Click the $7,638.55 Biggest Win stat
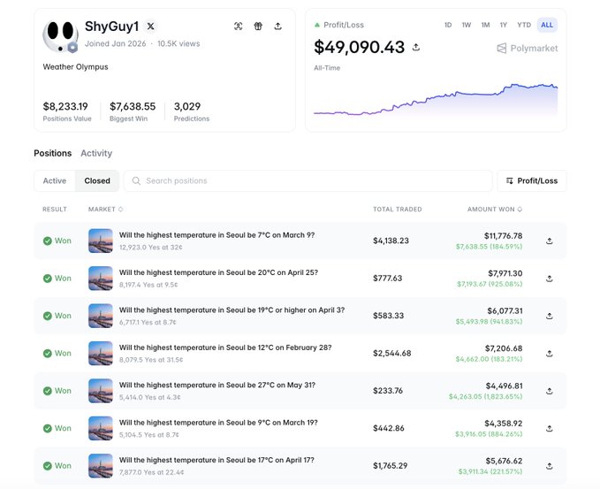The image size is (600, 489). (x=133, y=111)
